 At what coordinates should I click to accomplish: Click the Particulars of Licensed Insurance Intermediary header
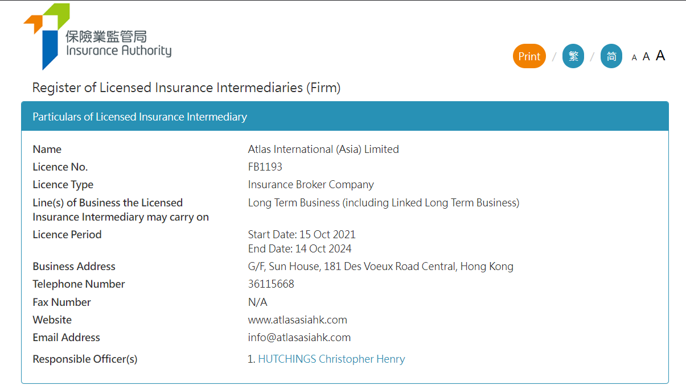[140, 117]
